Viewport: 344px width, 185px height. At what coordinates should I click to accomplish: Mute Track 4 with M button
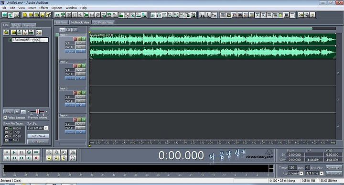click(x=84, y=120)
